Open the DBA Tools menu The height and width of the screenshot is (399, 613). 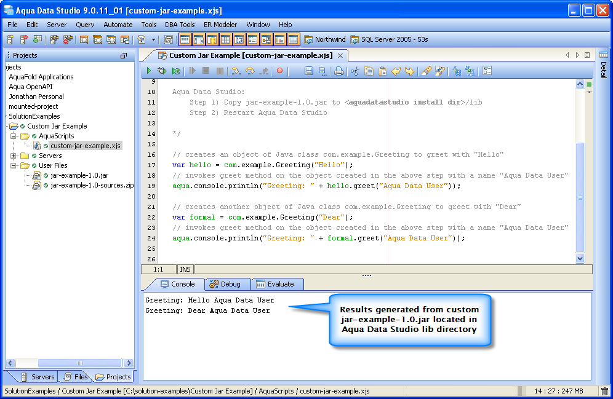tap(180, 25)
